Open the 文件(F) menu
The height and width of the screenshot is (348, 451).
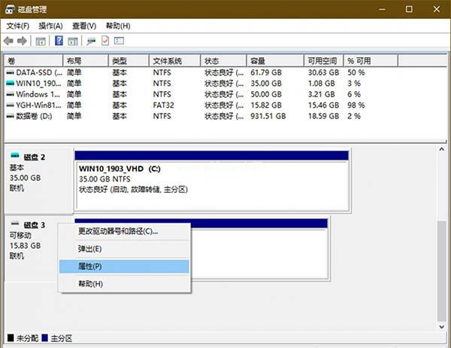point(18,26)
